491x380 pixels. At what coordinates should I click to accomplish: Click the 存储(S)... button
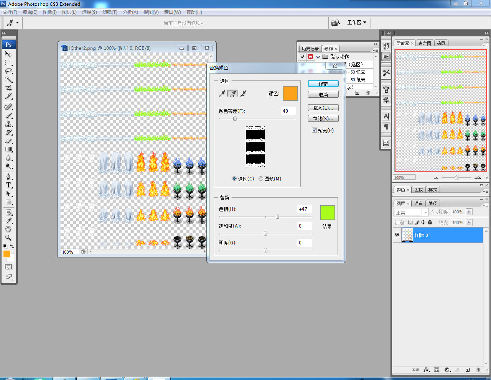(323, 119)
